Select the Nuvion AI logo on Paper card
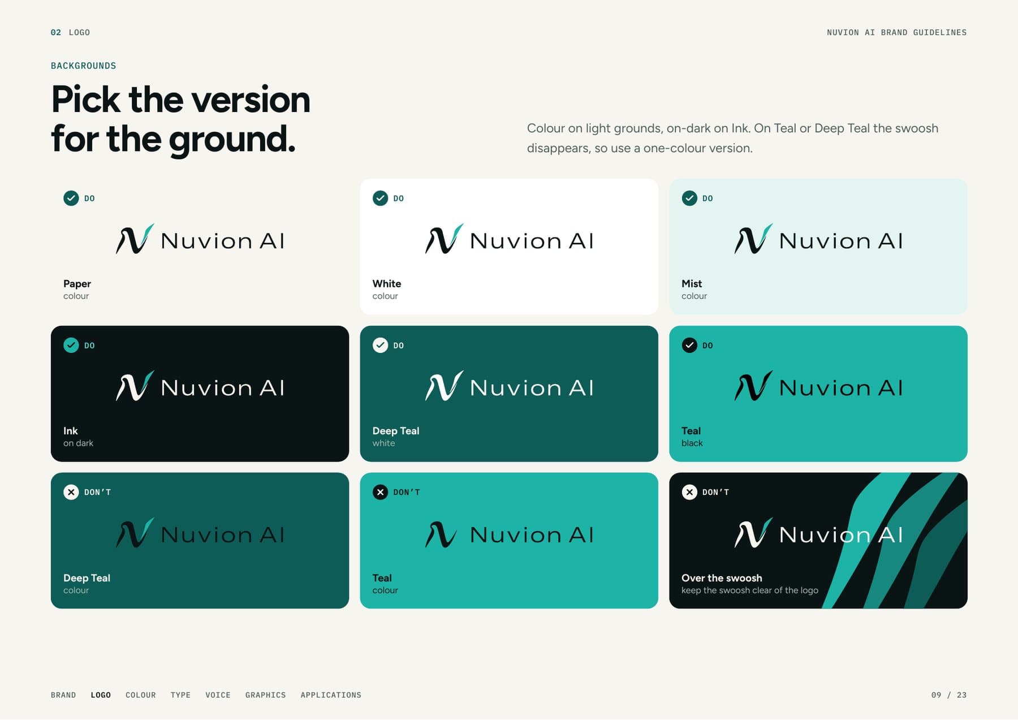This screenshot has height=720, width=1018. tap(200, 239)
